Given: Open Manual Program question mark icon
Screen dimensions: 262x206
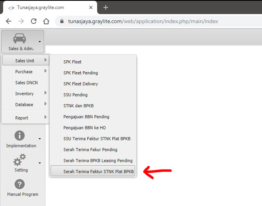Looking at the screenshot, I should pyautogui.click(x=20, y=184).
